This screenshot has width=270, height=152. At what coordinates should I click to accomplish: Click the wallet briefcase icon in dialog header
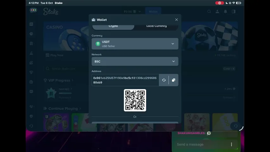click(x=93, y=20)
